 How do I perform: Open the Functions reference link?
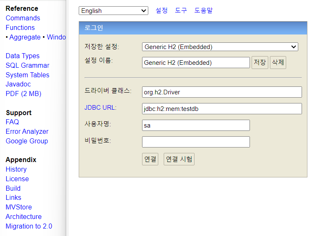(x=20, y=28)
